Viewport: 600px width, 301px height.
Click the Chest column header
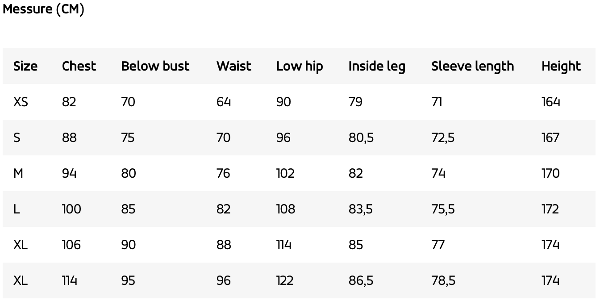pyautogui.click(x=79, y=66)
